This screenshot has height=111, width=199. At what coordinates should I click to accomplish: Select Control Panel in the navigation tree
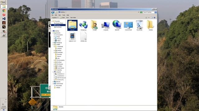58,84
